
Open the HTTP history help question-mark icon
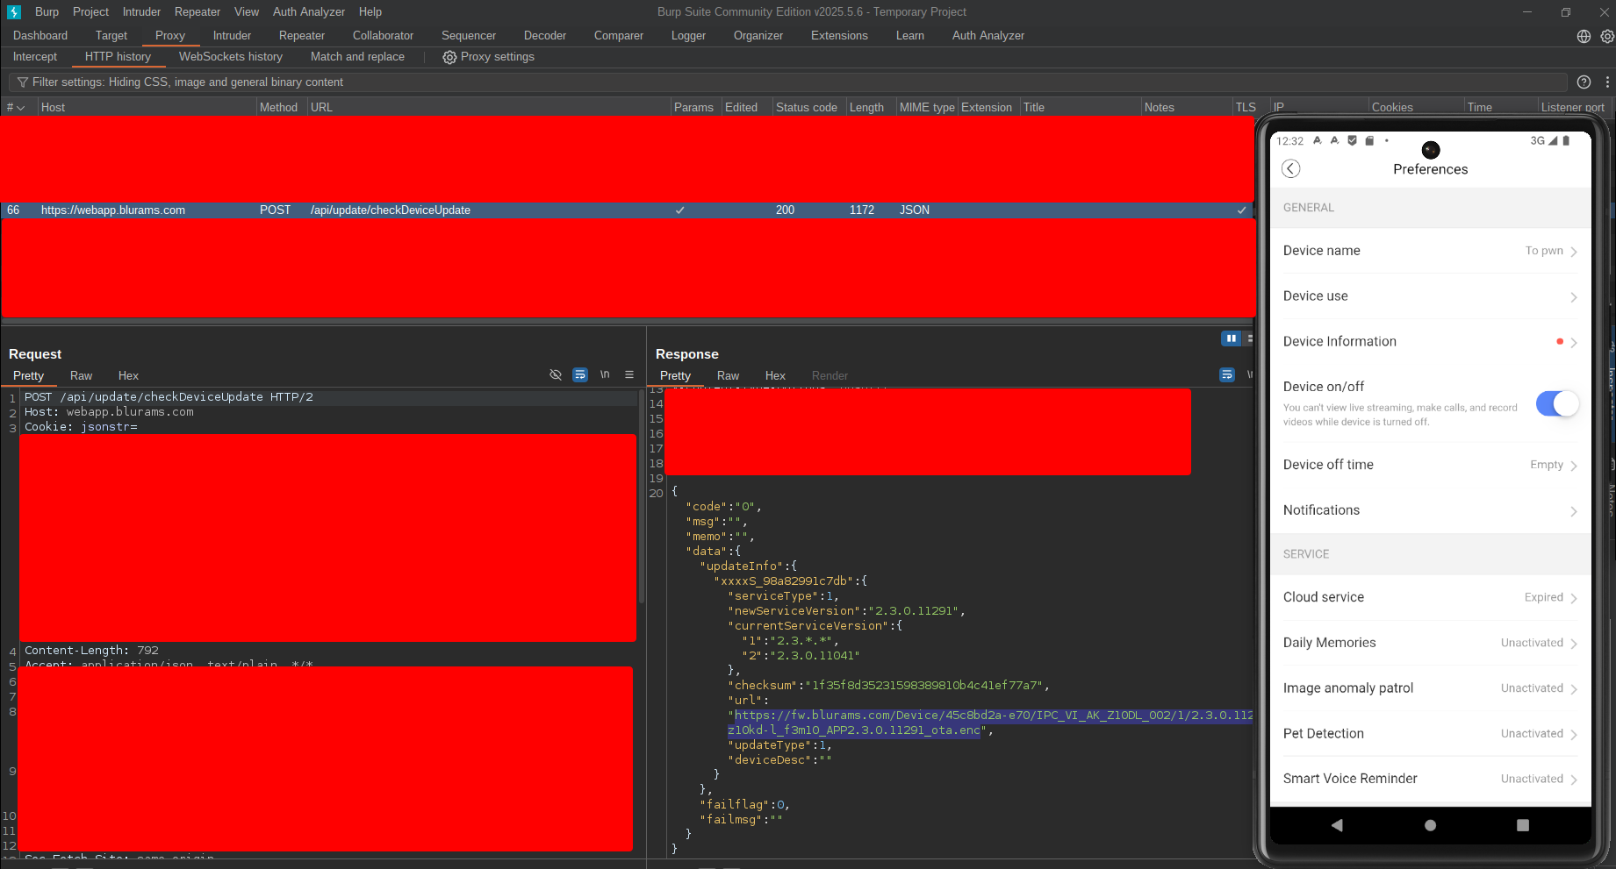[x=1584, y=82]
